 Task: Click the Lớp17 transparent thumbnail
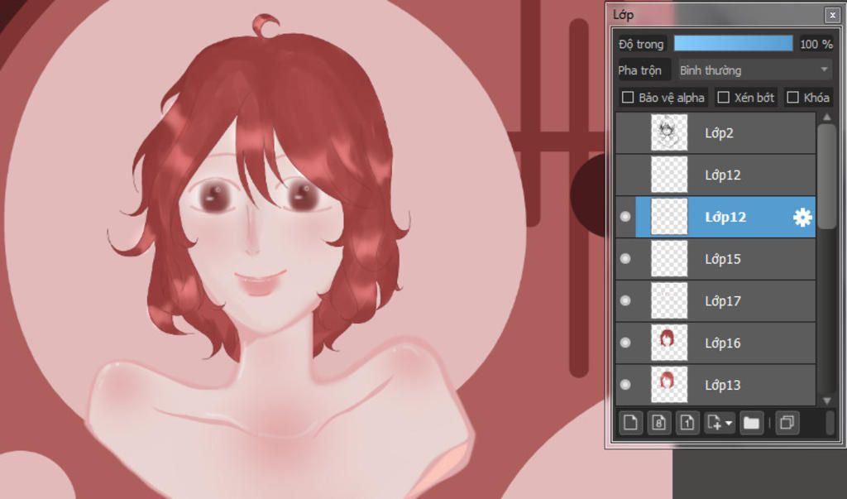click(x=669, y=300)
